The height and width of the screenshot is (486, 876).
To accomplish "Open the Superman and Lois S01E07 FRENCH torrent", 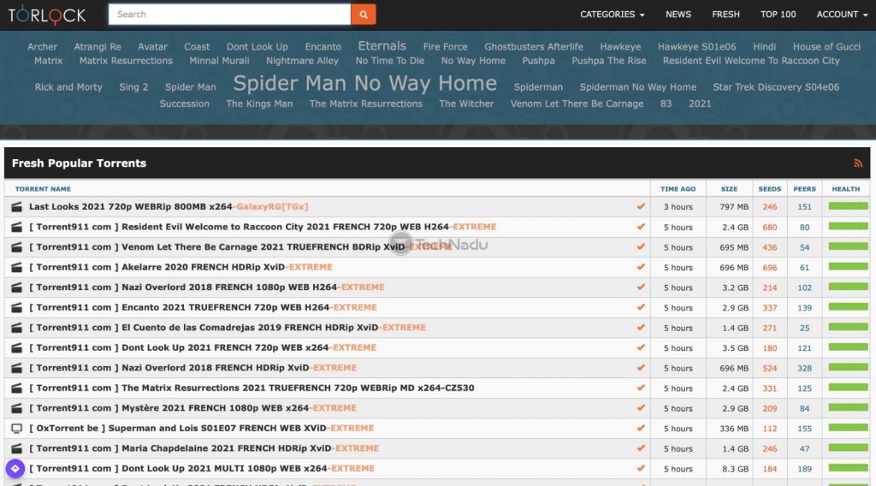I will (201, 429).
